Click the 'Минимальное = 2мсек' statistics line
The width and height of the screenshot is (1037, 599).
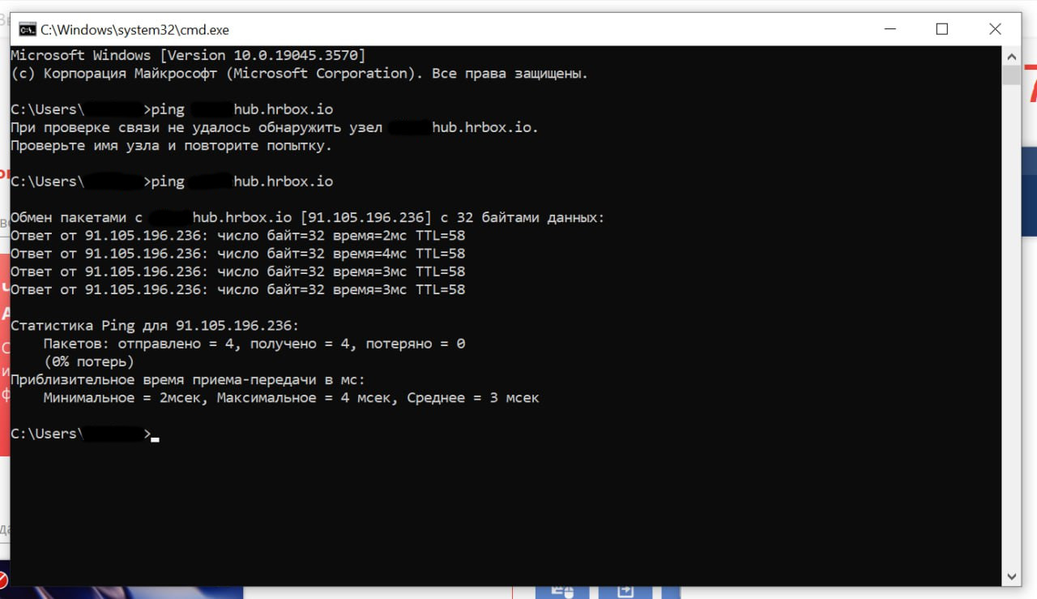click(x=291, y=397)
